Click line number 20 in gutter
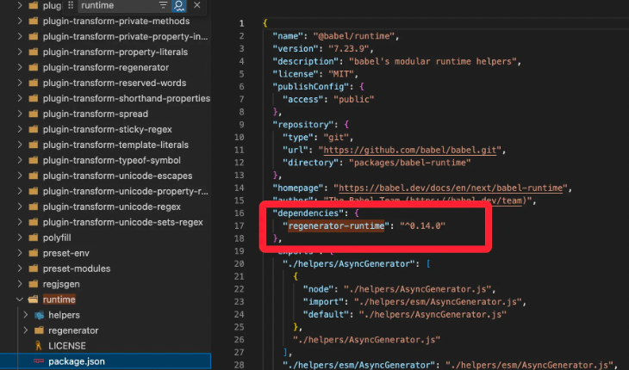Image resolution: width=629 pixels, height=370 pixels. (240, 264)
